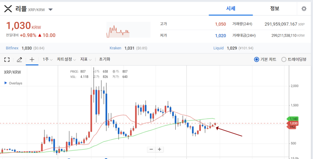Click the low price value 1,020
Image resolution: width=313 pixels, height=159 pixels.
[220, 36]
